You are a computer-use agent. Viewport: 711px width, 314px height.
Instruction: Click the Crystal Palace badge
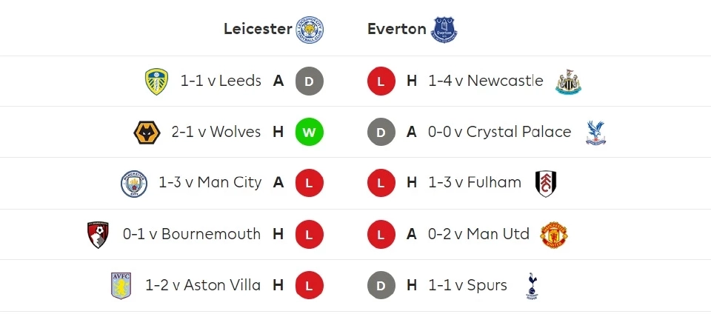[x=595, y=133]
